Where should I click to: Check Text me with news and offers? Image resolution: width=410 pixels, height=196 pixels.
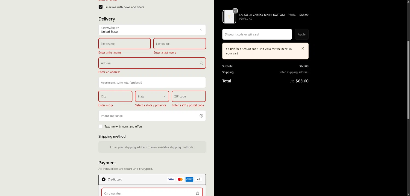(101, 126)
